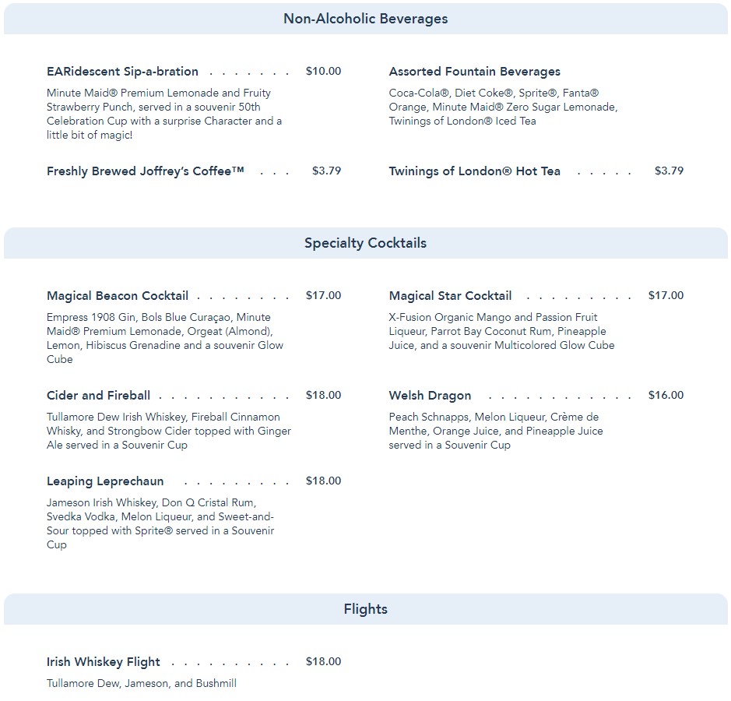
Task: Choose the Welsh Dragon cocktail title
Action: tap(430, 396)
